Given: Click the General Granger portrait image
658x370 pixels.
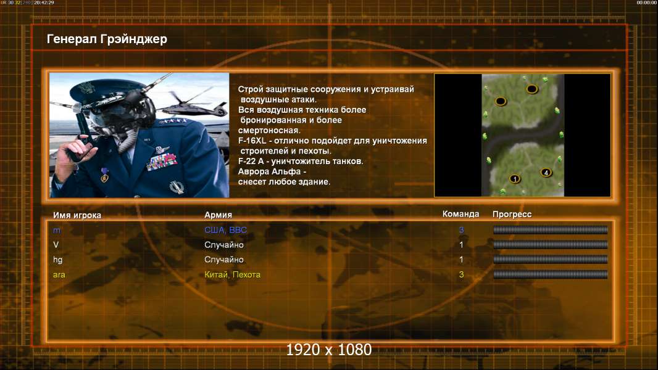Looking at the screenshot, I should tap(140, 135).
